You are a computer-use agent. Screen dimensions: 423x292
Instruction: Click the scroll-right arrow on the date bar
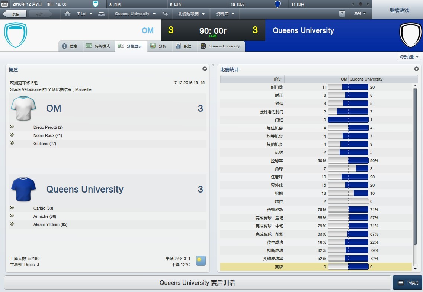pos(368,4)
